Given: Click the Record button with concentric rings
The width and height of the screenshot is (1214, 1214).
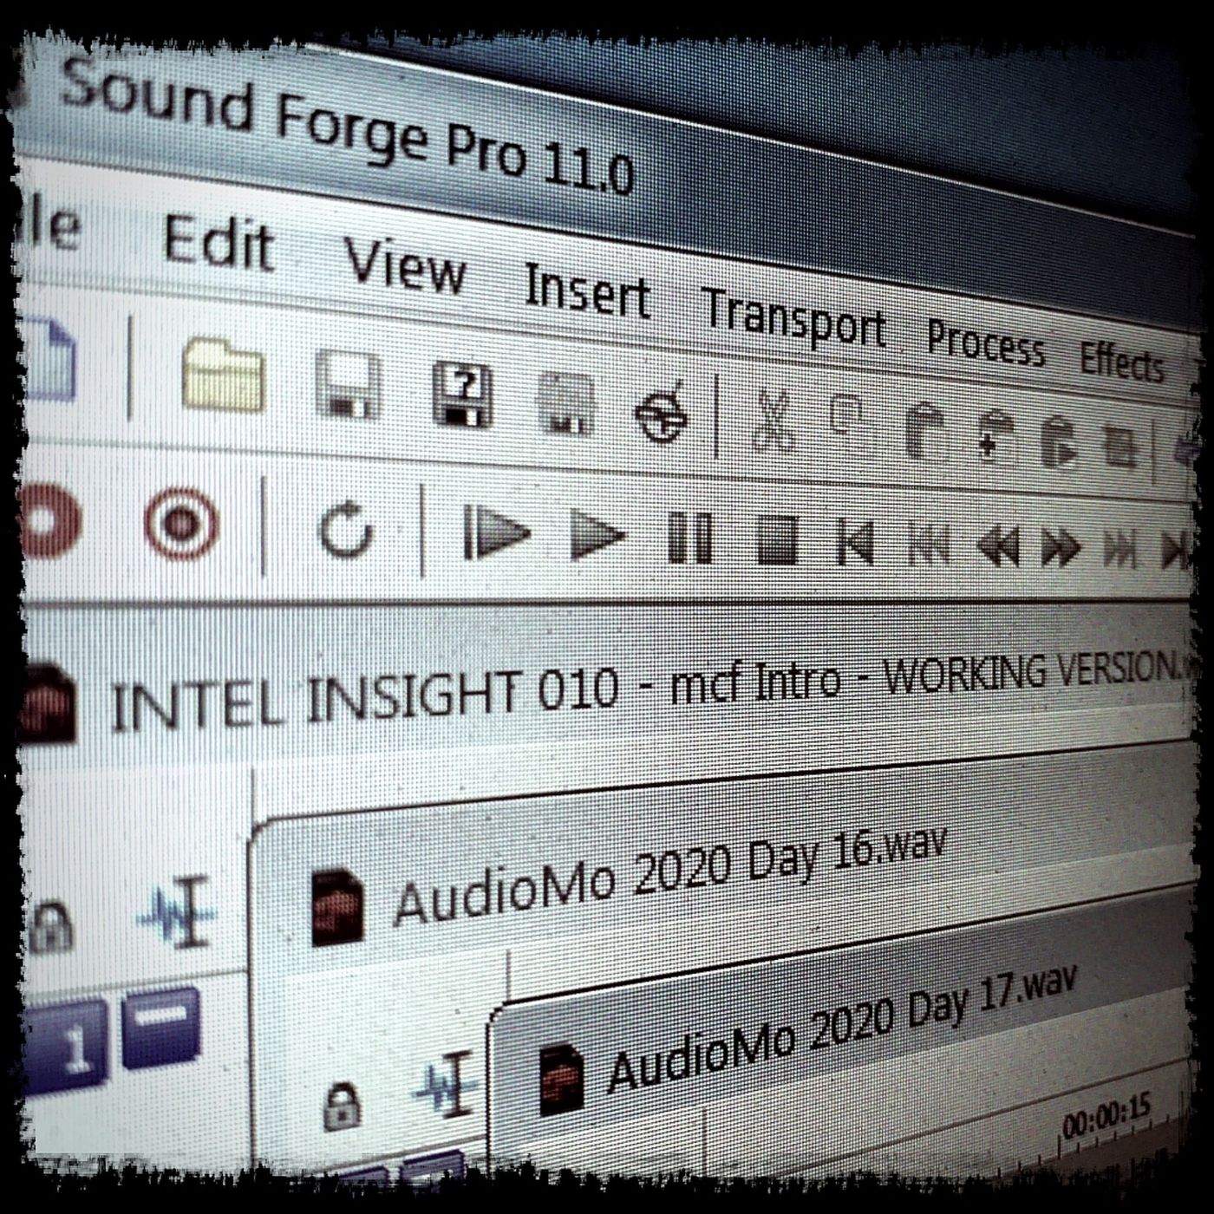Looking at the screenshot, I should [181, 523].
